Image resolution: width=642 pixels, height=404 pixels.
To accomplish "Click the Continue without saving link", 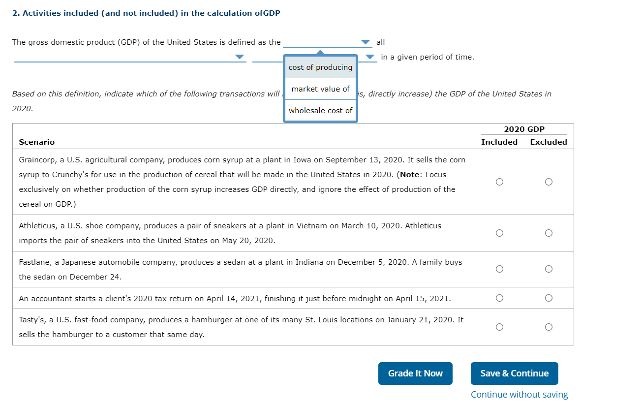I will coord(519,394).
